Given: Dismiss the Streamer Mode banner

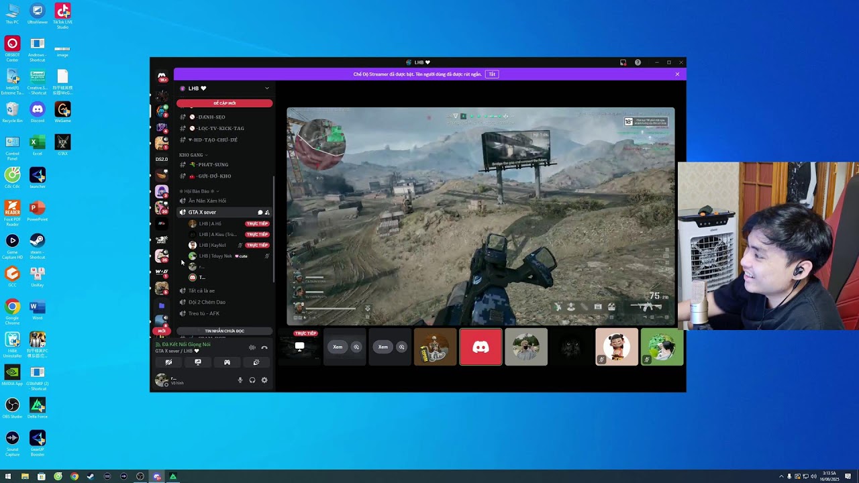Looking at the screenshot, I should [677, 74].
